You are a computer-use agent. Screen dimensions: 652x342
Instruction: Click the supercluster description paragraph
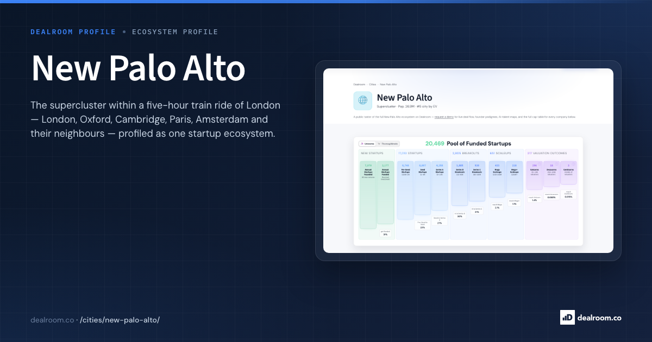pyautogui.click(x=155, y=119)
